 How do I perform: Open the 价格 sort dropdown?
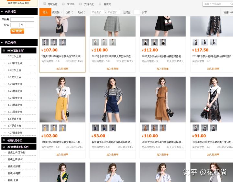tap(69, 12)
